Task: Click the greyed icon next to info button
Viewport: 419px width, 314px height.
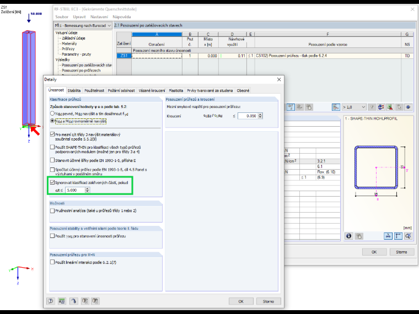Action: (x=359, y=236)
